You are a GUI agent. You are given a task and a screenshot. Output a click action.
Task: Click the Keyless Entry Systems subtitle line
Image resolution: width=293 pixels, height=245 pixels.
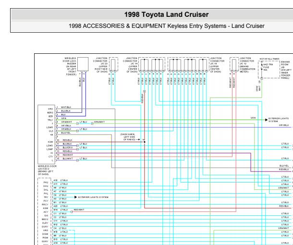pyautogui.click(x=166, y=26)
